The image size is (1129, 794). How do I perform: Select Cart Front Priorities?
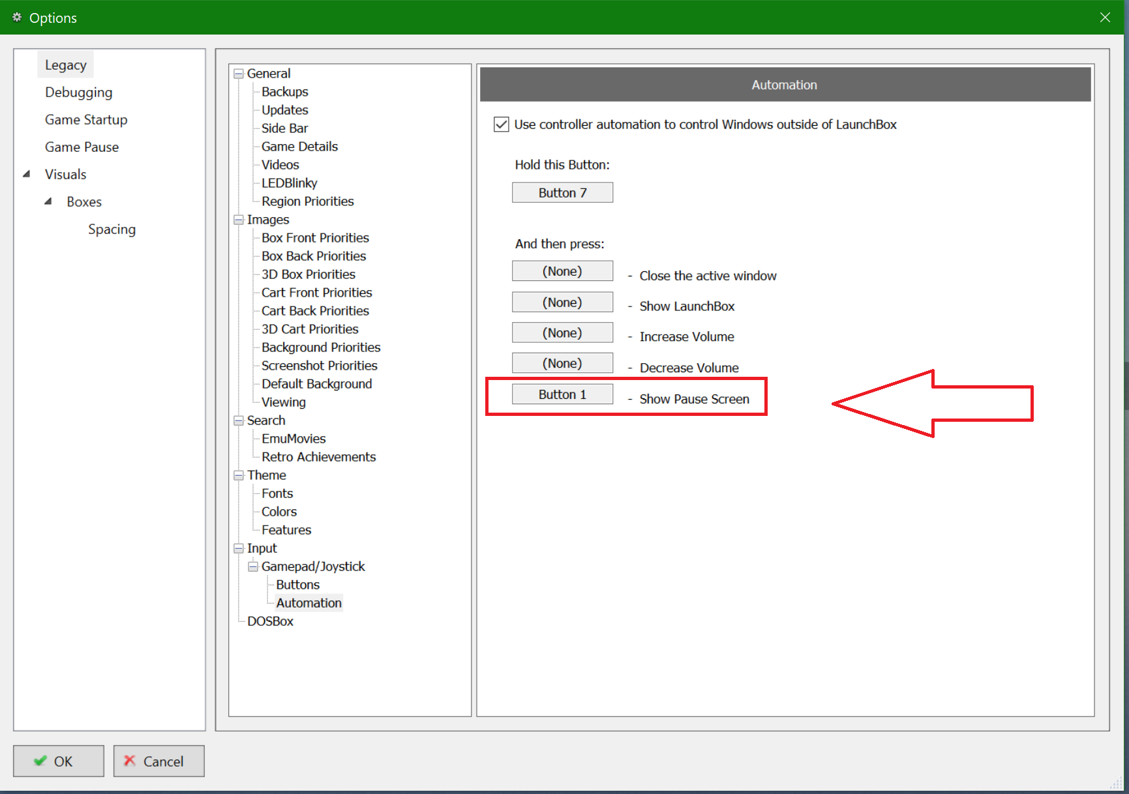[317, 293]
